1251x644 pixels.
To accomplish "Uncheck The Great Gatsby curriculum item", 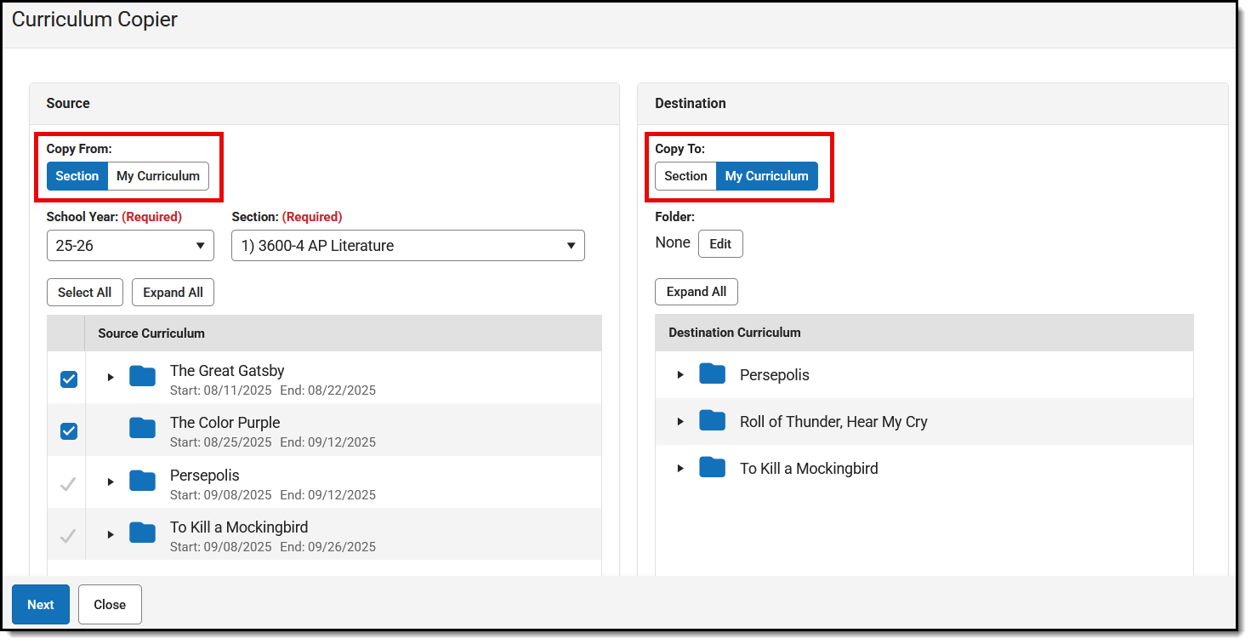I will [x=68, y=379].
